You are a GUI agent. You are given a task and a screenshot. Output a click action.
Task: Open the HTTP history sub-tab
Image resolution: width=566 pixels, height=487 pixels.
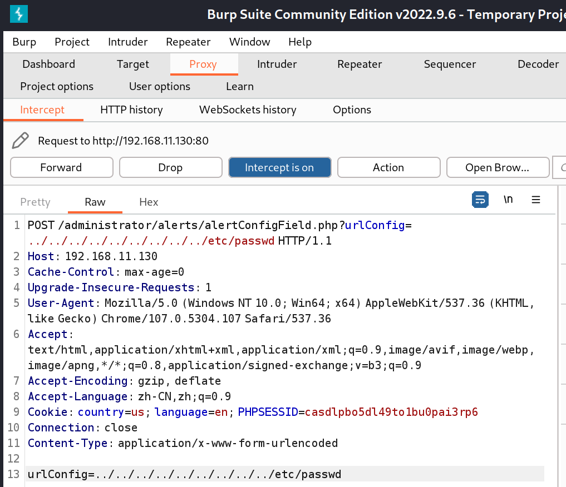click(131, 110)
